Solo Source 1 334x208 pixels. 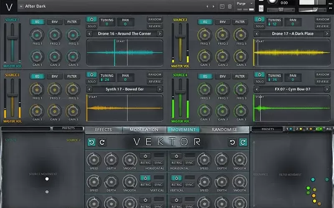91,26
